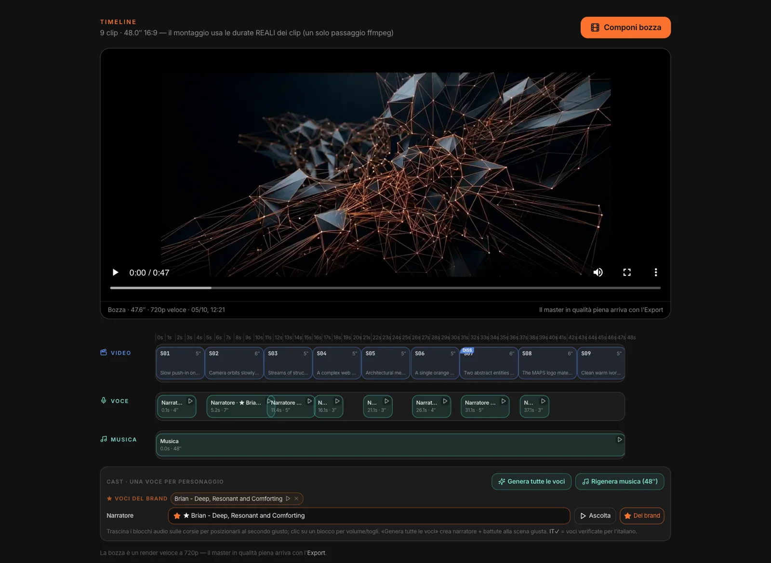Click the Componi bozza button

click(625, 27)
